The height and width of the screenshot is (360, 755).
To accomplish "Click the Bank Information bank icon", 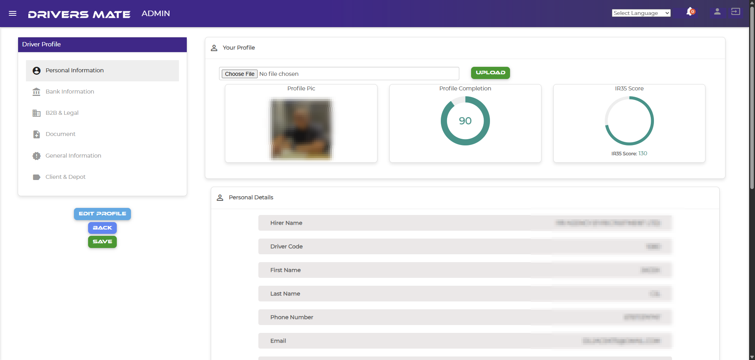I will (x=37, y=92).
